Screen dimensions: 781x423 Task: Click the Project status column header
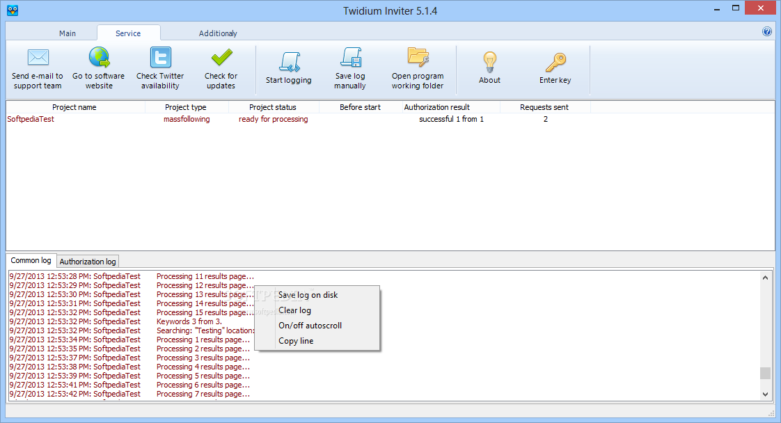pyautogui.click(x=273, y=107)
